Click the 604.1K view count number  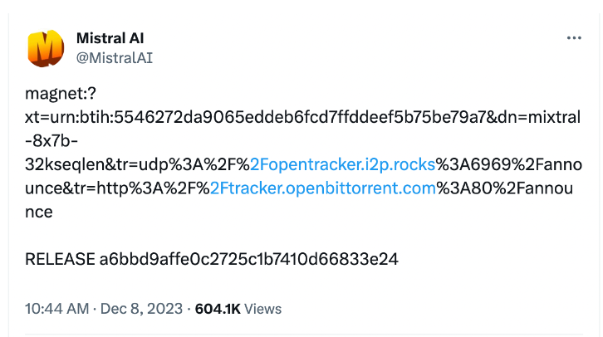pyautogui.click(x=218, y=309)
